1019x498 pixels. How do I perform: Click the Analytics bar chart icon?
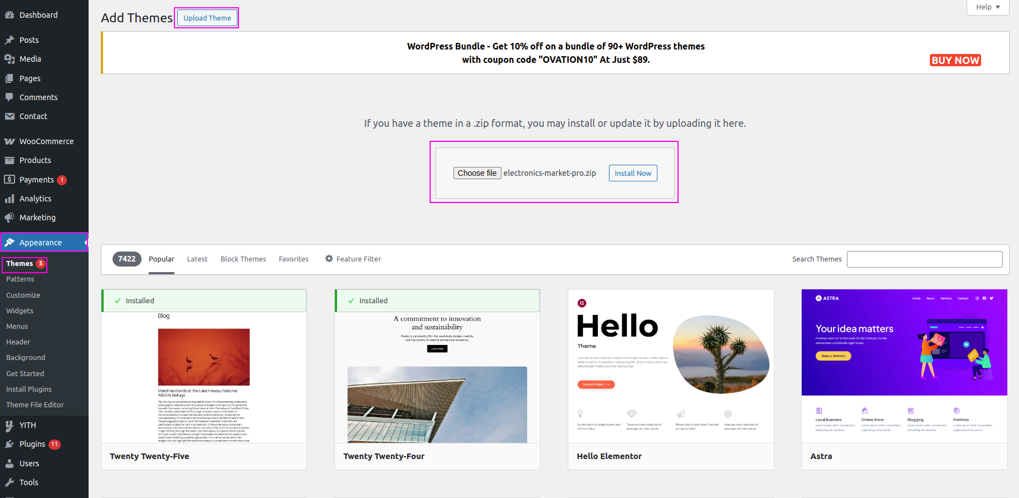(9, 199)
